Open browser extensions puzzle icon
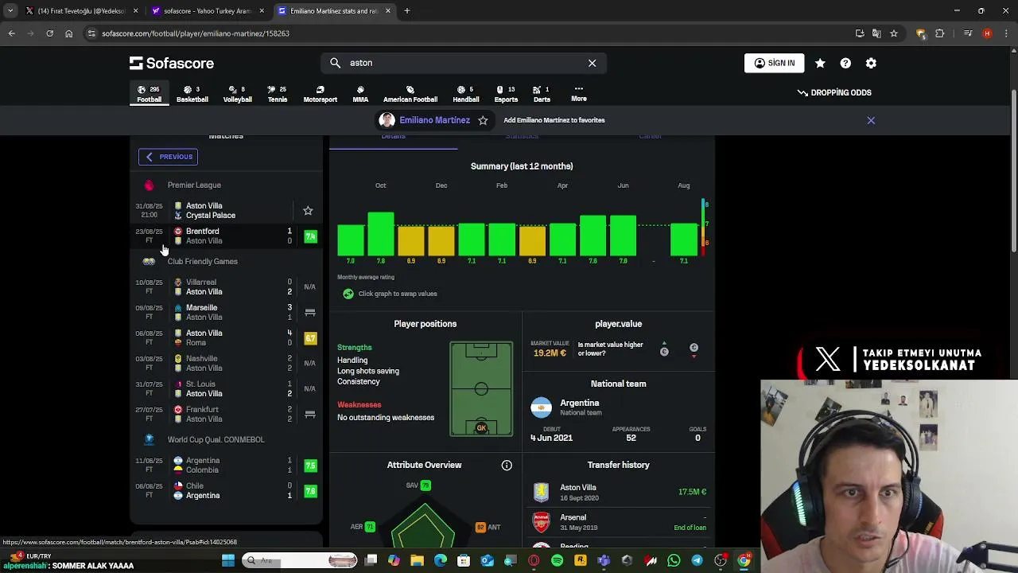 click(940, 33)
